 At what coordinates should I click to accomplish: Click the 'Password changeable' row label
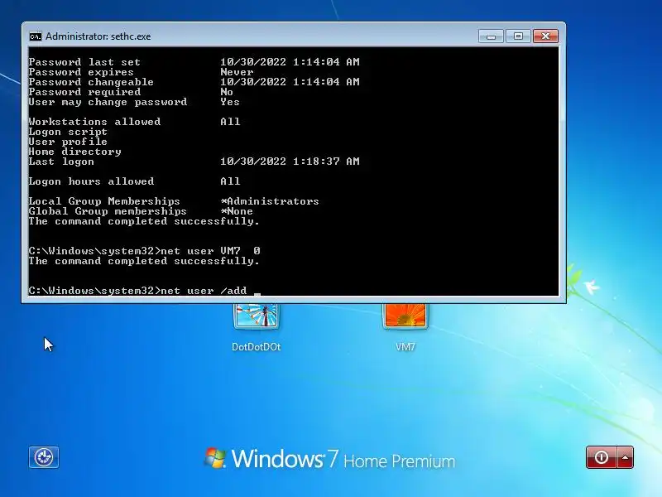[x=91, y=82]
